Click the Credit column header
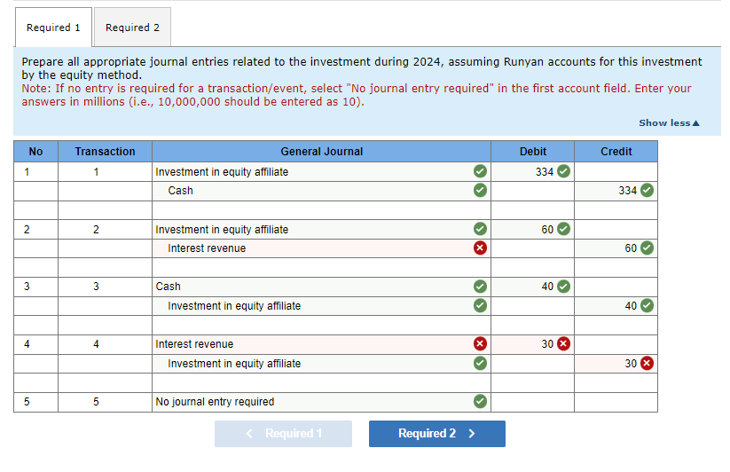Screen dimensions: 730x472 pyautogui.click(x=616, y=152)
